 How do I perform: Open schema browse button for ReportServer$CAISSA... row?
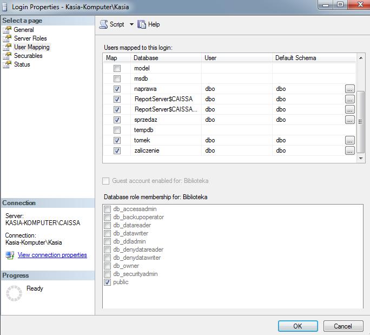[x=349, y=109]
